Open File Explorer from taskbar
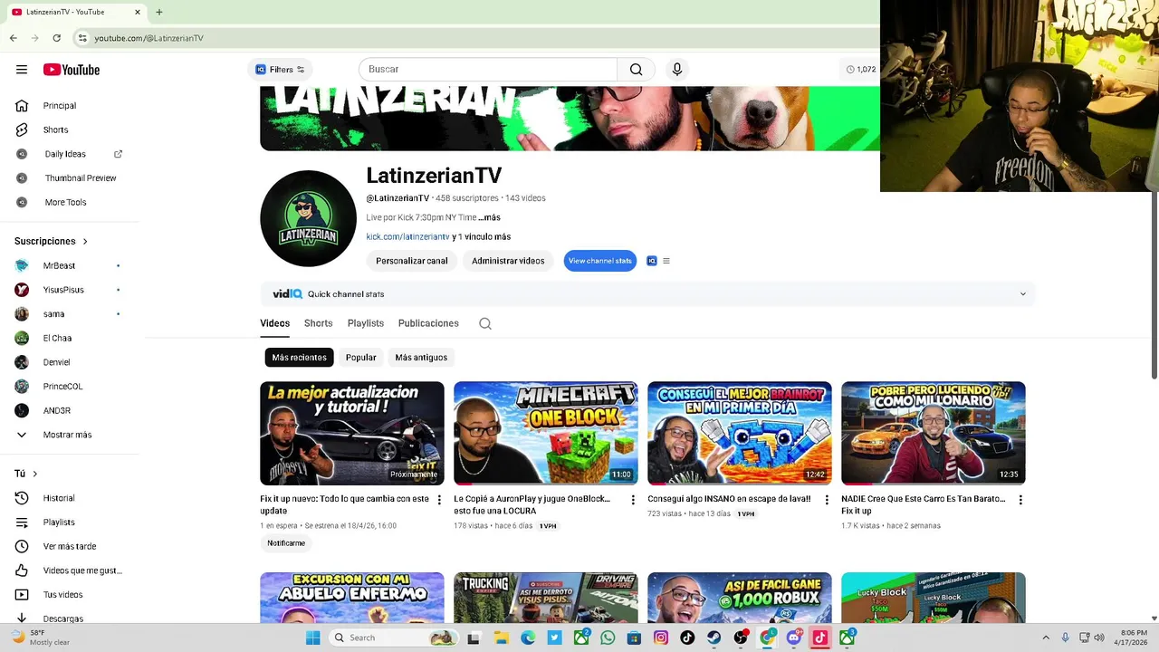The width and height of the screenshot is (1159, 652). point(501,638)
